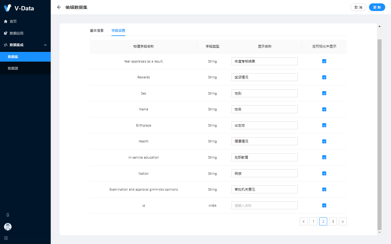Screen dimensions: 391x244
Task: Open the notification bell in sidebar
Action: 8,215
